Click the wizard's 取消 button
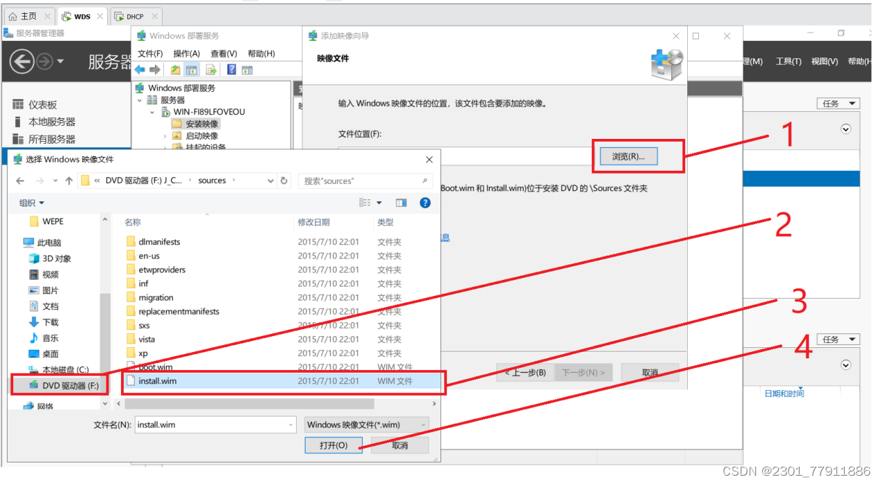 (x=650, y=373)
